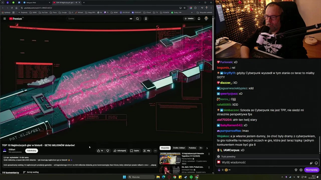Expand Chrome tab search dropdown arrow
The width and height of the screenshot is (321, 180).
pos(3,2)
